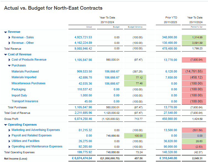Open prior YTD Gross Profit 450,860.00

170,119
